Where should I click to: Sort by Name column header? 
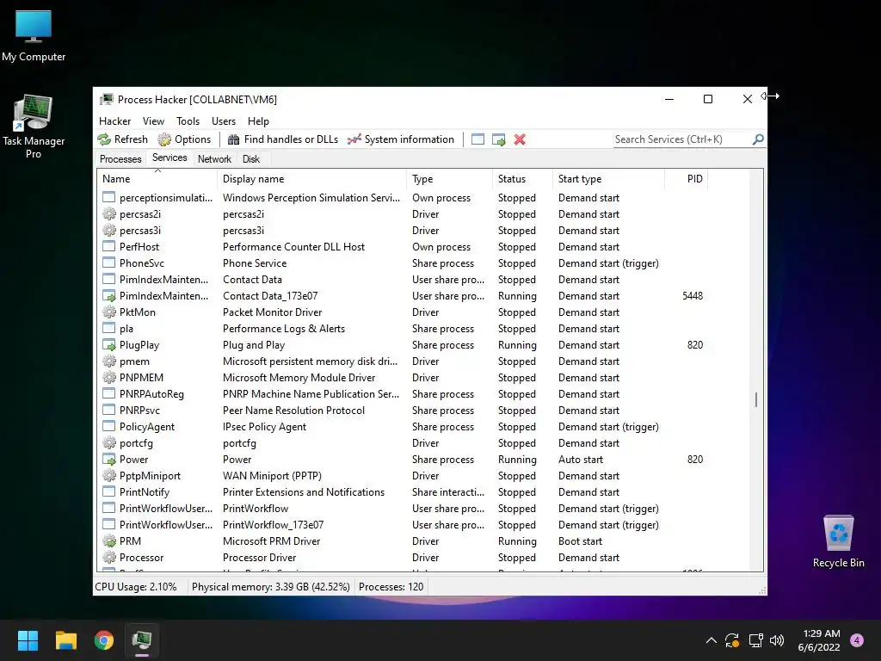(x=157, y=179)
